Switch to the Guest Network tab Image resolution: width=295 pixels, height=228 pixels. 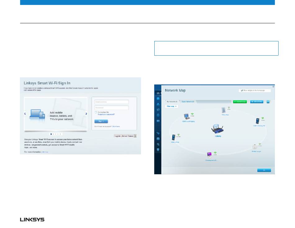pos(188,102)
